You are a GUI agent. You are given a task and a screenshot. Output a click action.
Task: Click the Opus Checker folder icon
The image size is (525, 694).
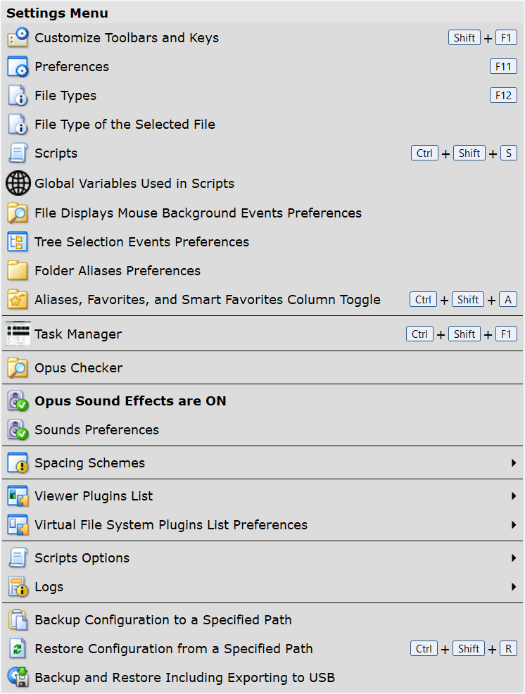[18, 368]
